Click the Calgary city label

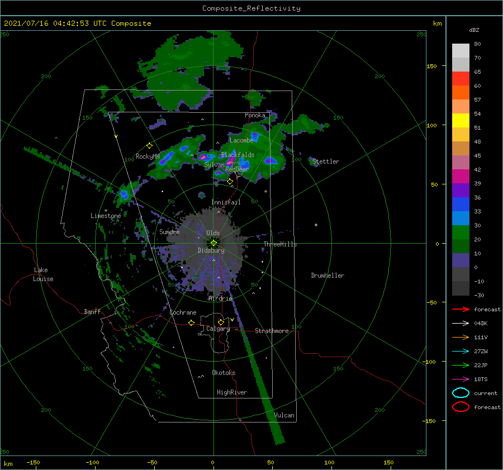click(x=218, y=329)
